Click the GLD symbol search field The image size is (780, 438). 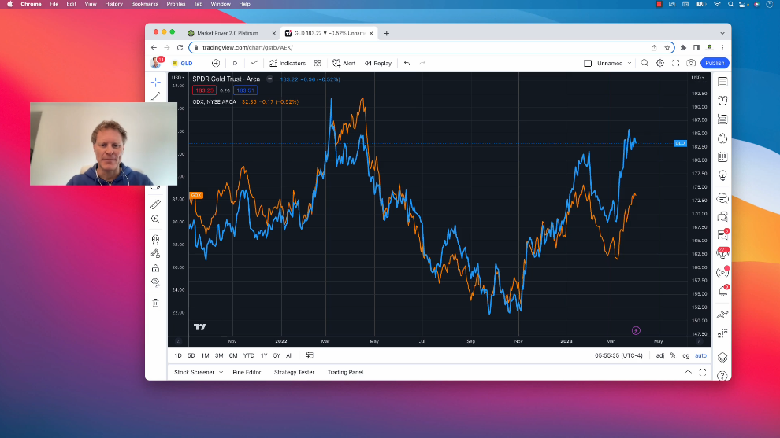point(187,63)
